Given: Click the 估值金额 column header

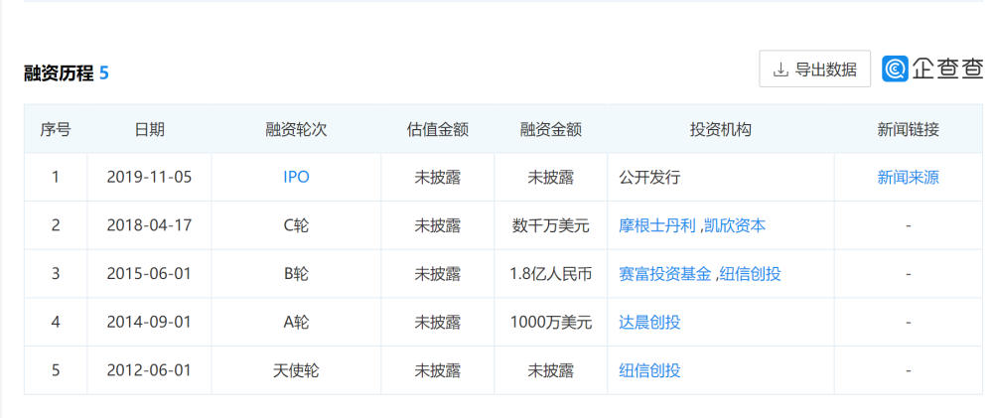Looking at the screenshot, I should [x=438, y=129].
